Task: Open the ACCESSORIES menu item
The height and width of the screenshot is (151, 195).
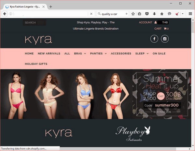Action: pos(121,53)
